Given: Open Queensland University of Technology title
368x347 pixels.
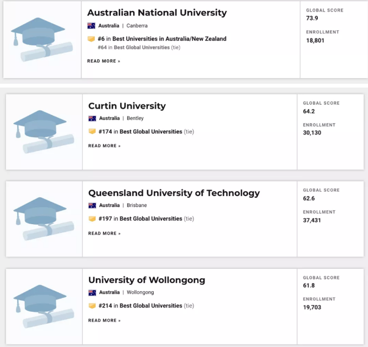Looking at the screenshot, I should click(x=174, y=193).
